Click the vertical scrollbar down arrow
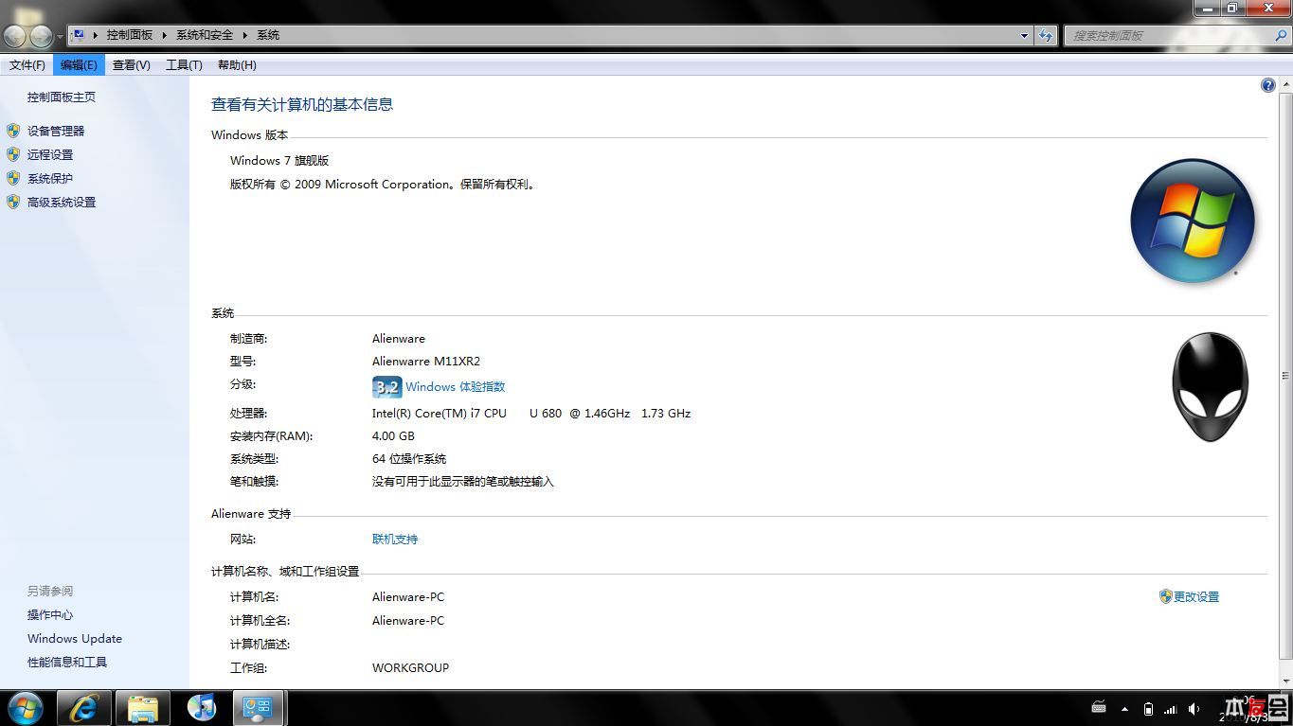 click(1285, 681)
